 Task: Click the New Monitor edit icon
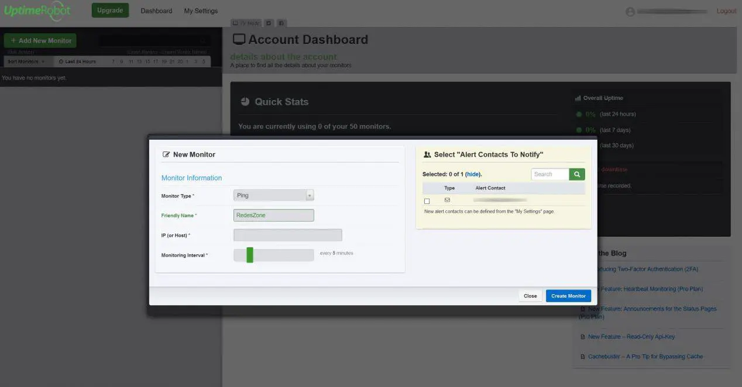pos(166,155)
